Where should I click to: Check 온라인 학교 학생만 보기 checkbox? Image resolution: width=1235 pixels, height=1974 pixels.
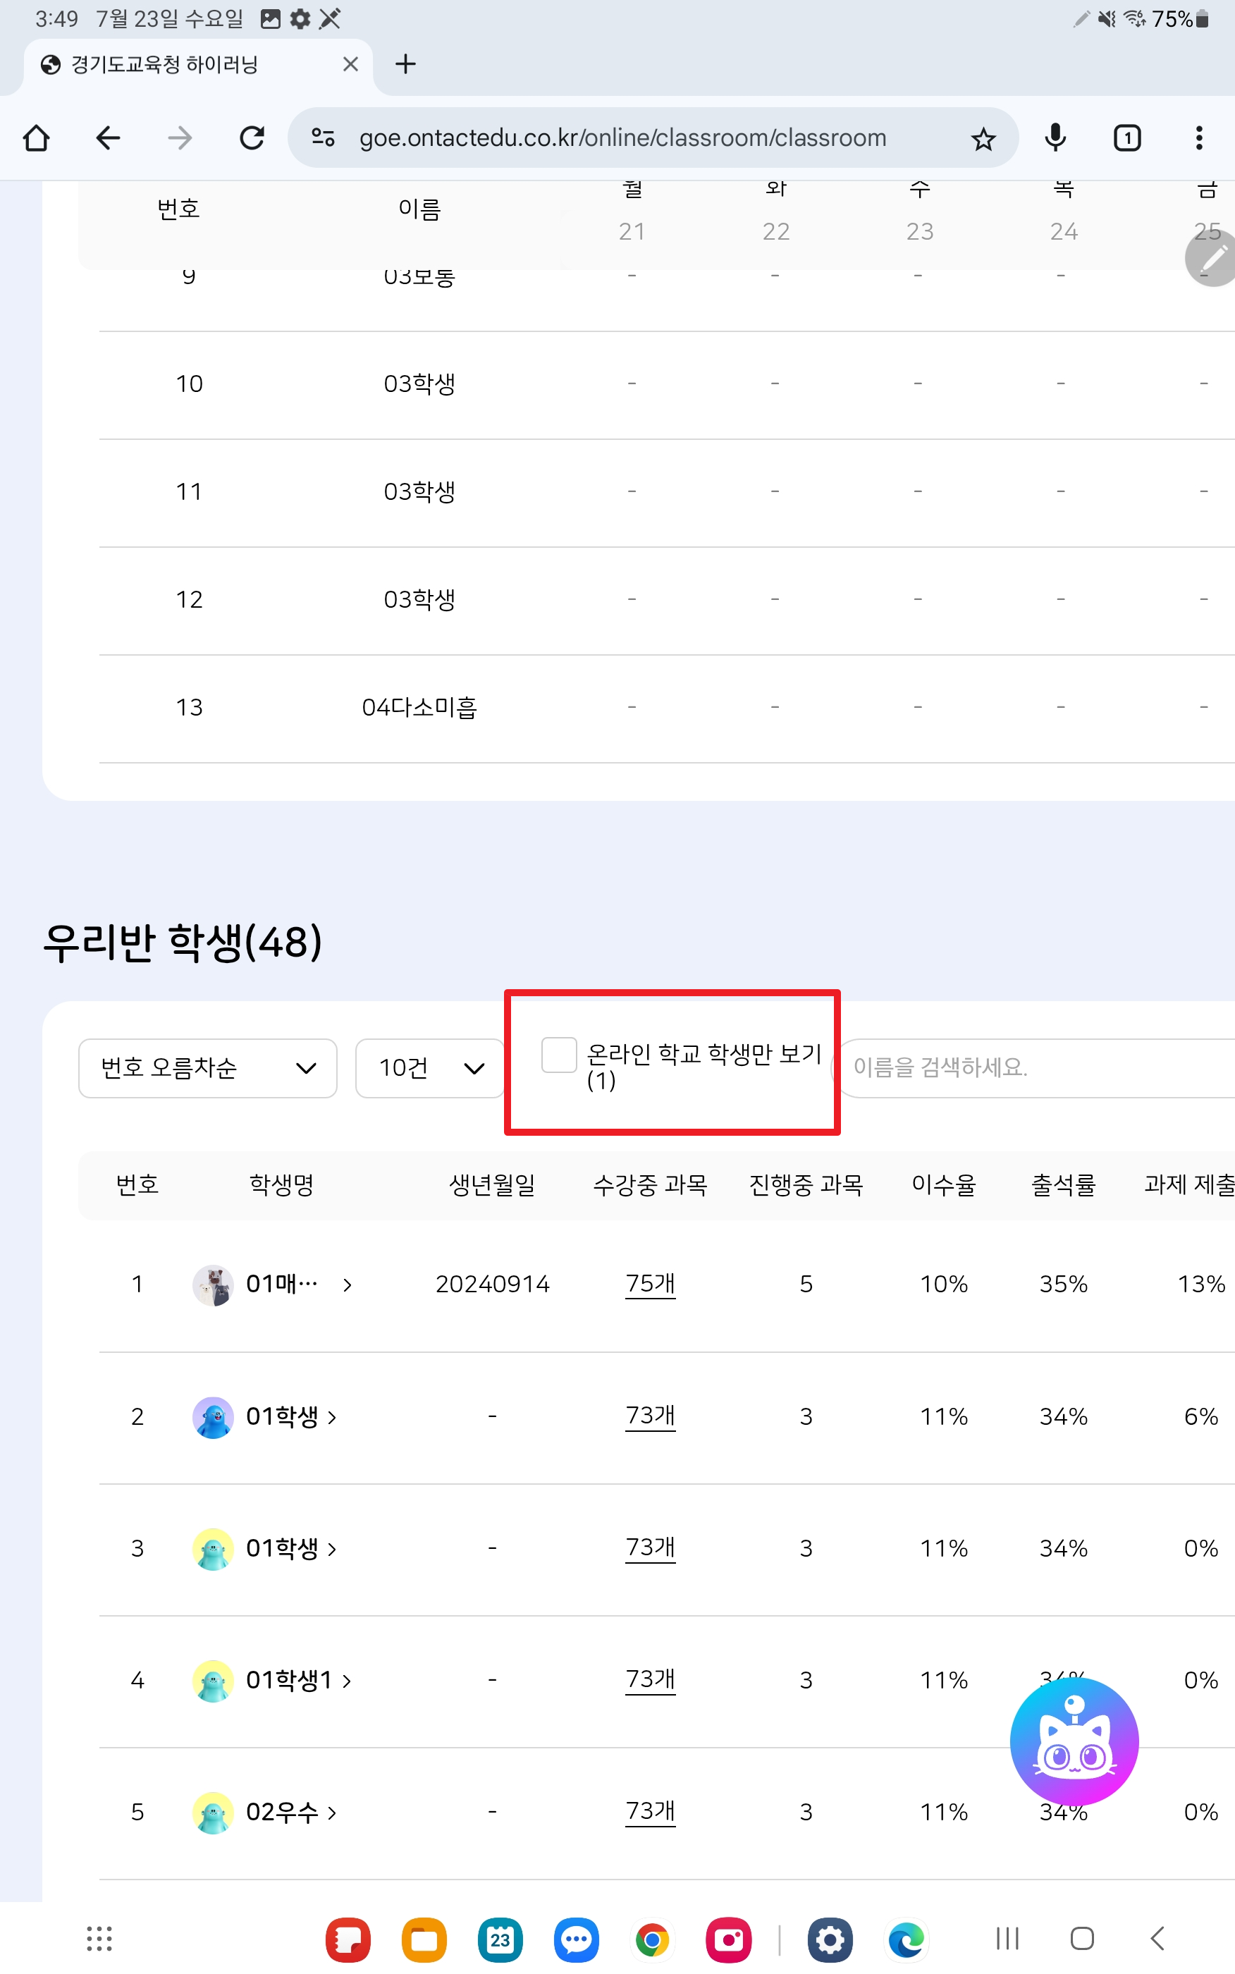tap(559, 1055)
